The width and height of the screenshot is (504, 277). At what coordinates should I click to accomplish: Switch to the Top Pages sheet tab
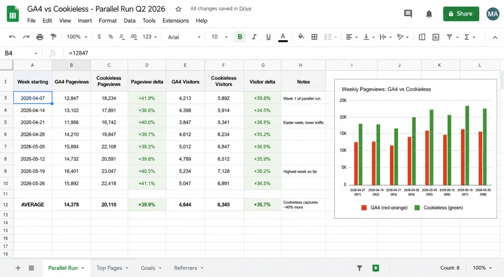(x=112, y=268)
